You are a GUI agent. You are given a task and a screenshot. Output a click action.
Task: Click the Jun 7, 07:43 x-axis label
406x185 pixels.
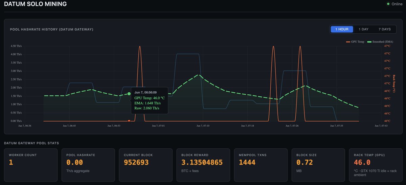point(381,126)
